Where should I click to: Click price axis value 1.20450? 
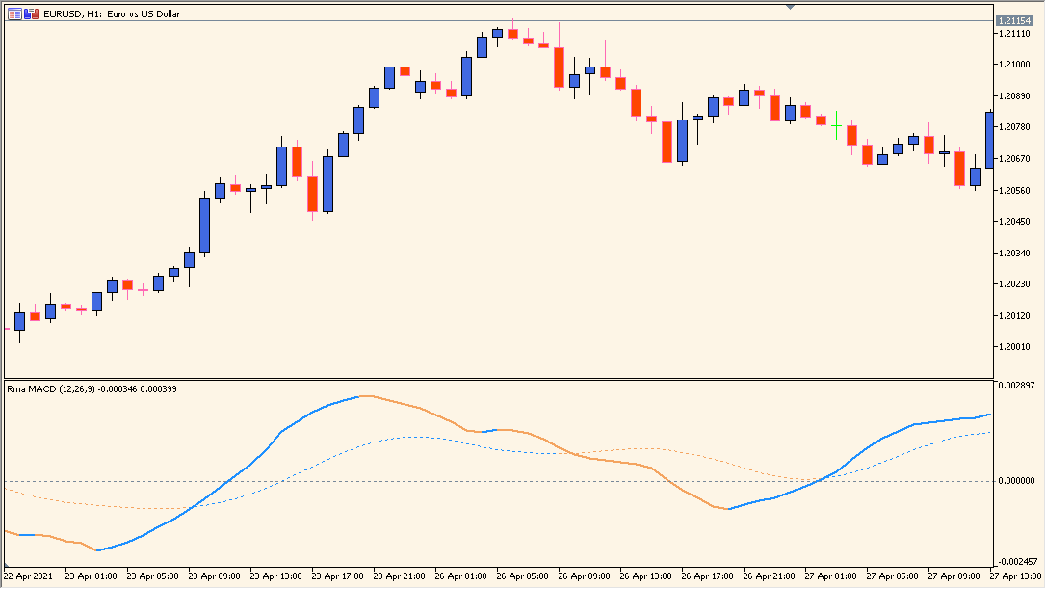(1014, 221)
